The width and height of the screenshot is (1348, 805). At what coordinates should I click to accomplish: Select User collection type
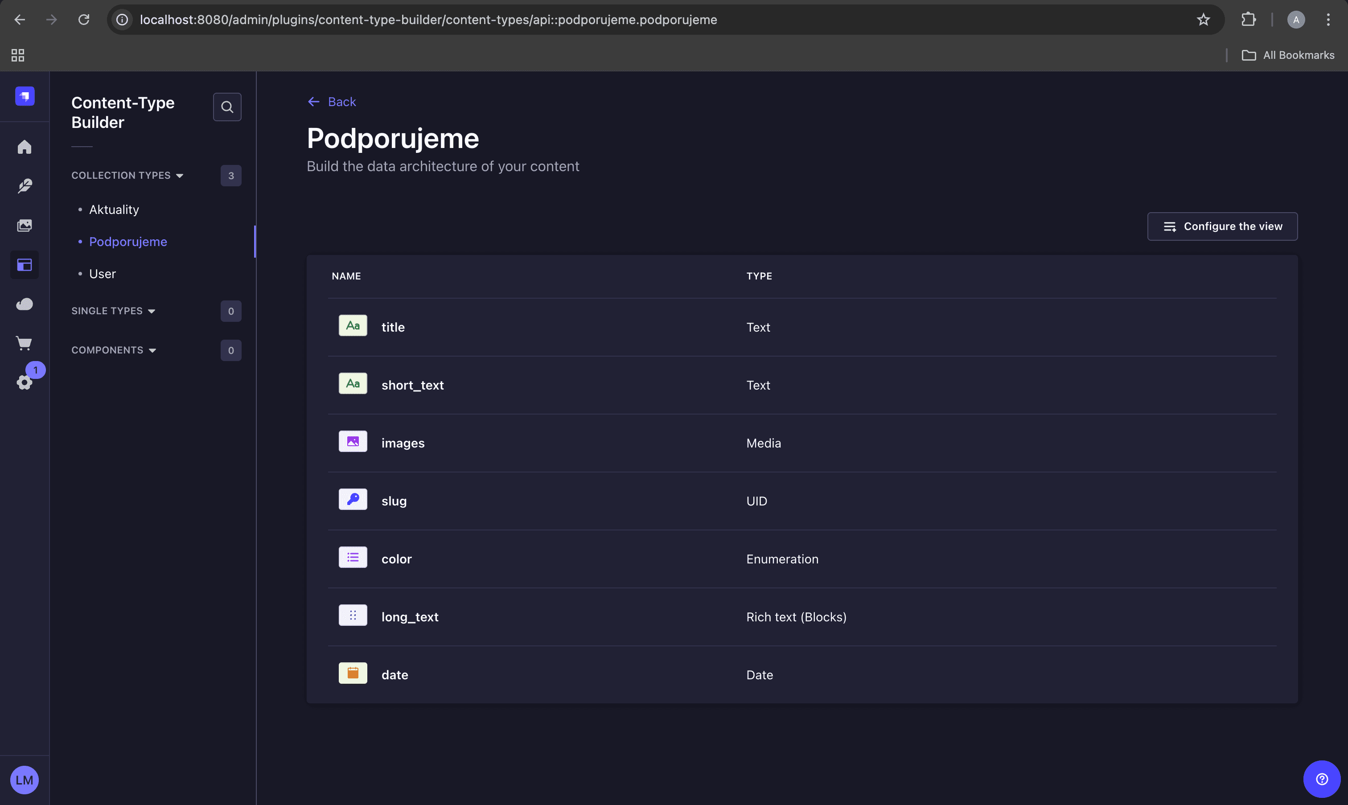(x=103, y=273)
